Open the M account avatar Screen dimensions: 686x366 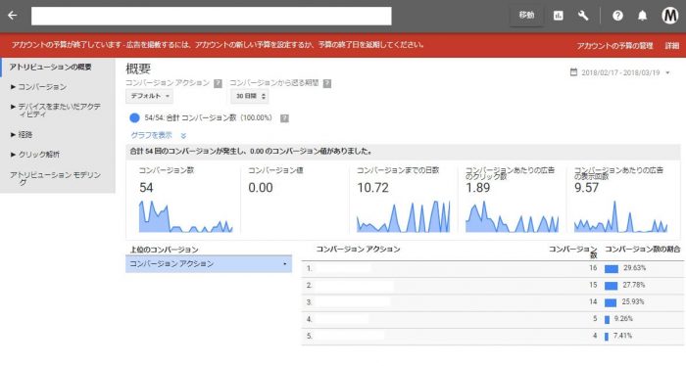point(669,16)
